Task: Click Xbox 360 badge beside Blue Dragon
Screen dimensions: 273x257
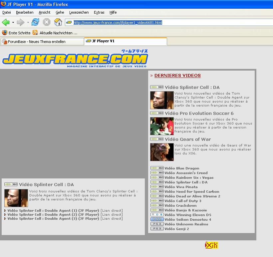Action: (157, 168)
